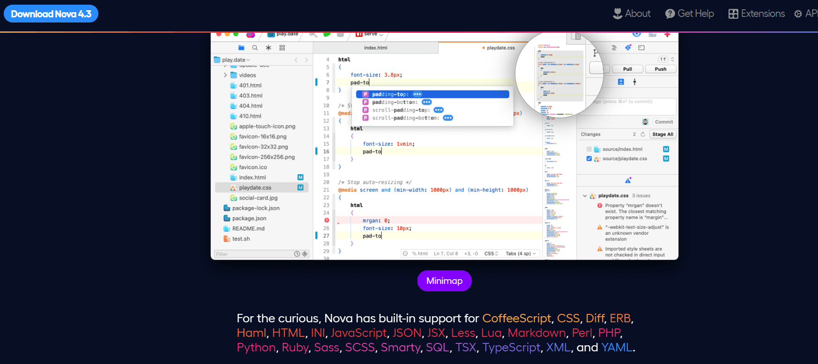
Task: Choose padding-top autocomplete suggestion
Action: click(432, 94)
